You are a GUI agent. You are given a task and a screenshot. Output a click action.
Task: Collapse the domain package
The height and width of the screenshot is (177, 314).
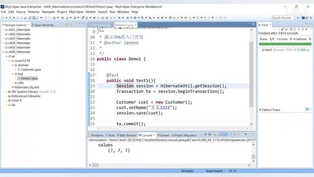point(12,65)
